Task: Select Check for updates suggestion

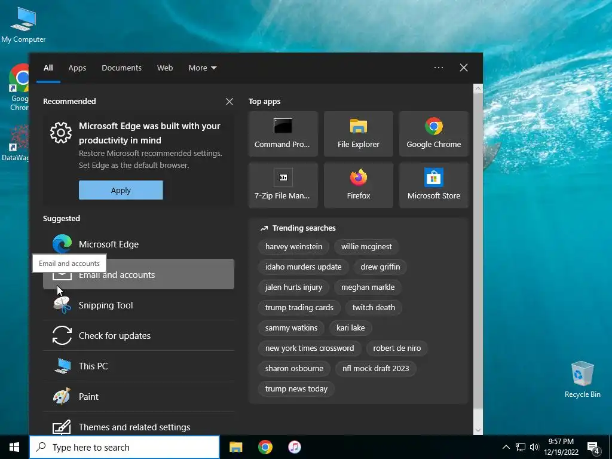Action: tap(139, 335)
